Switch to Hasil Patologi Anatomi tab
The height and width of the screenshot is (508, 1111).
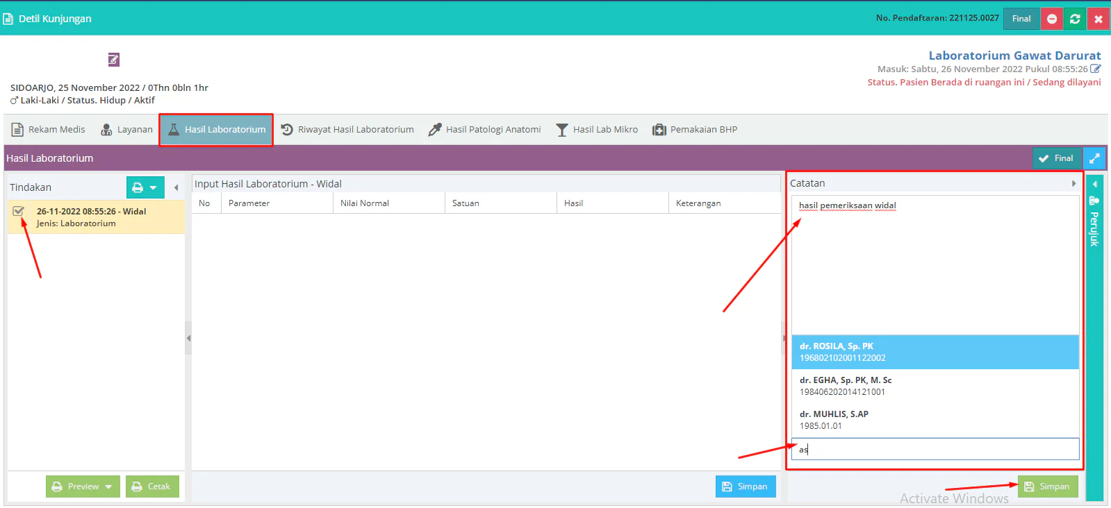tap(484, 130)
